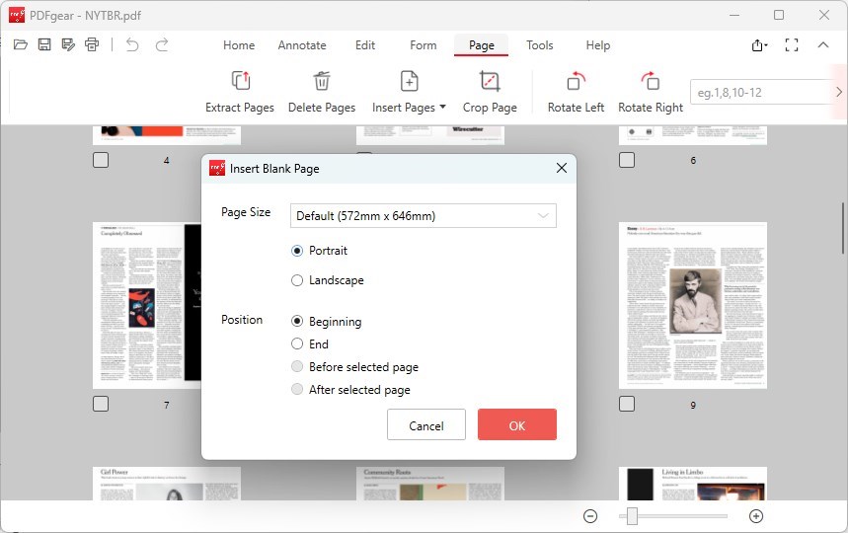Click the page range input field
Image resolution: width=848 pixels, height=533 pixels.
pyautogui.click(x=758, y=93)
